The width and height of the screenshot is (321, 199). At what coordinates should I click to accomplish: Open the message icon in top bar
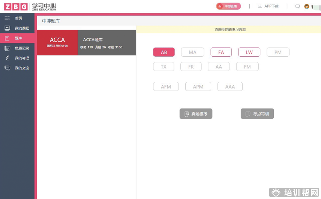(297, 6)
